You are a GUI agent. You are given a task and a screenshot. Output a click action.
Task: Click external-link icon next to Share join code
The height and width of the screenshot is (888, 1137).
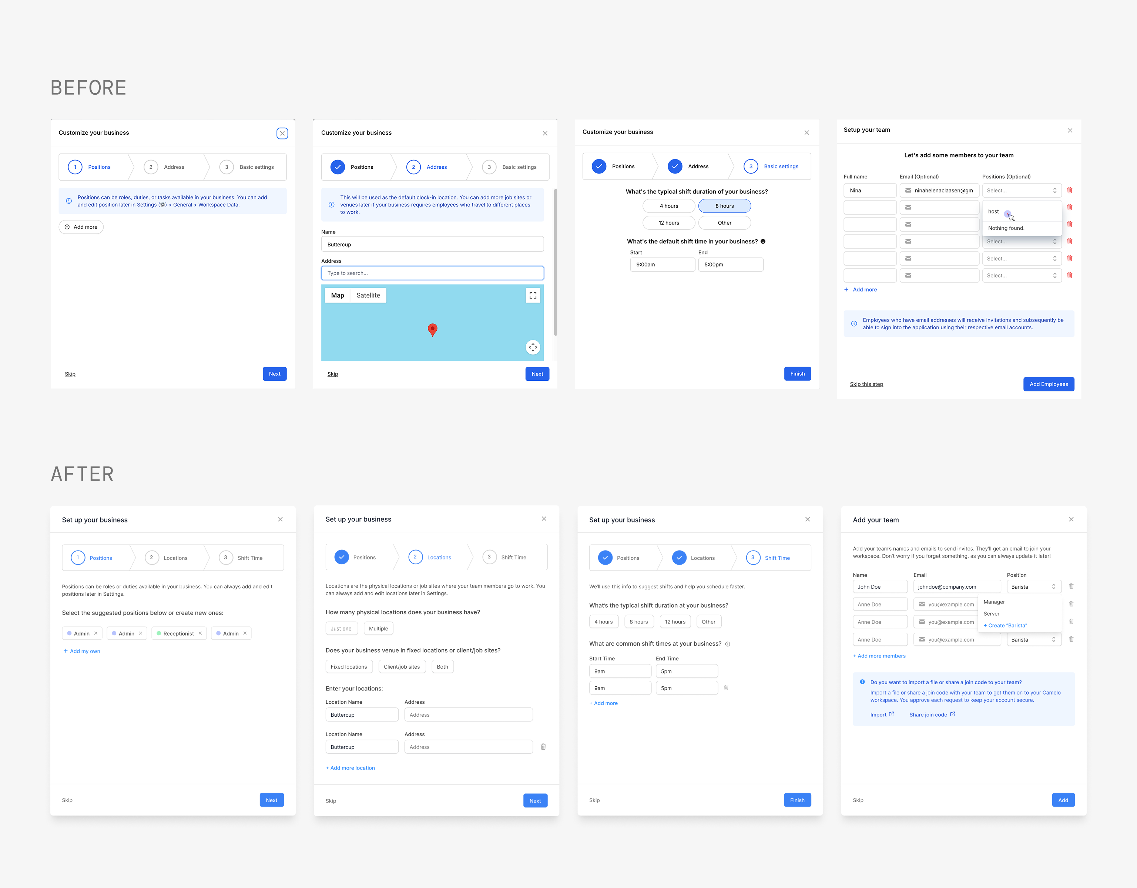[952, 714]
